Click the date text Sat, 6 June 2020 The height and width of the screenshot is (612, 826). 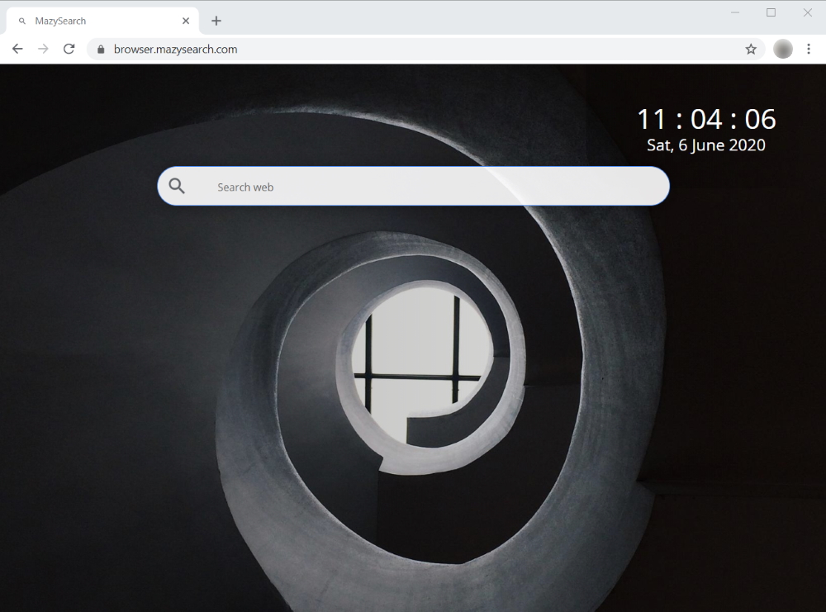[705, 145]
